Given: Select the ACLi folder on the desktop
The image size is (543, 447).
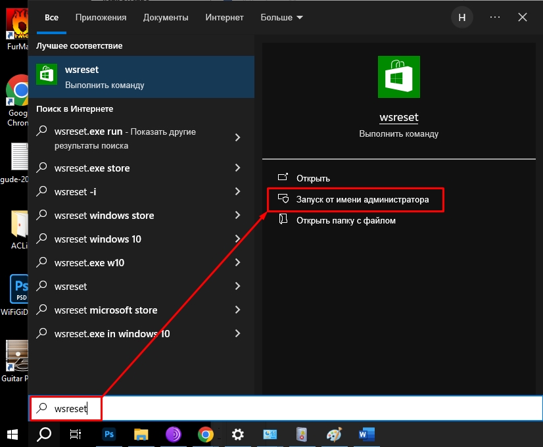Looking at the screenshot, I should pos(19,230).
